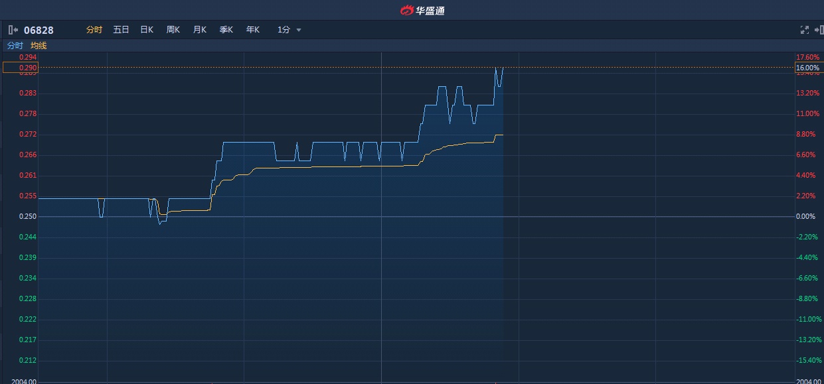The width and height of the screenshot is (824, 384).
Task: Click the boxed 16.00% change label
Action: click(x=807, y=68)
